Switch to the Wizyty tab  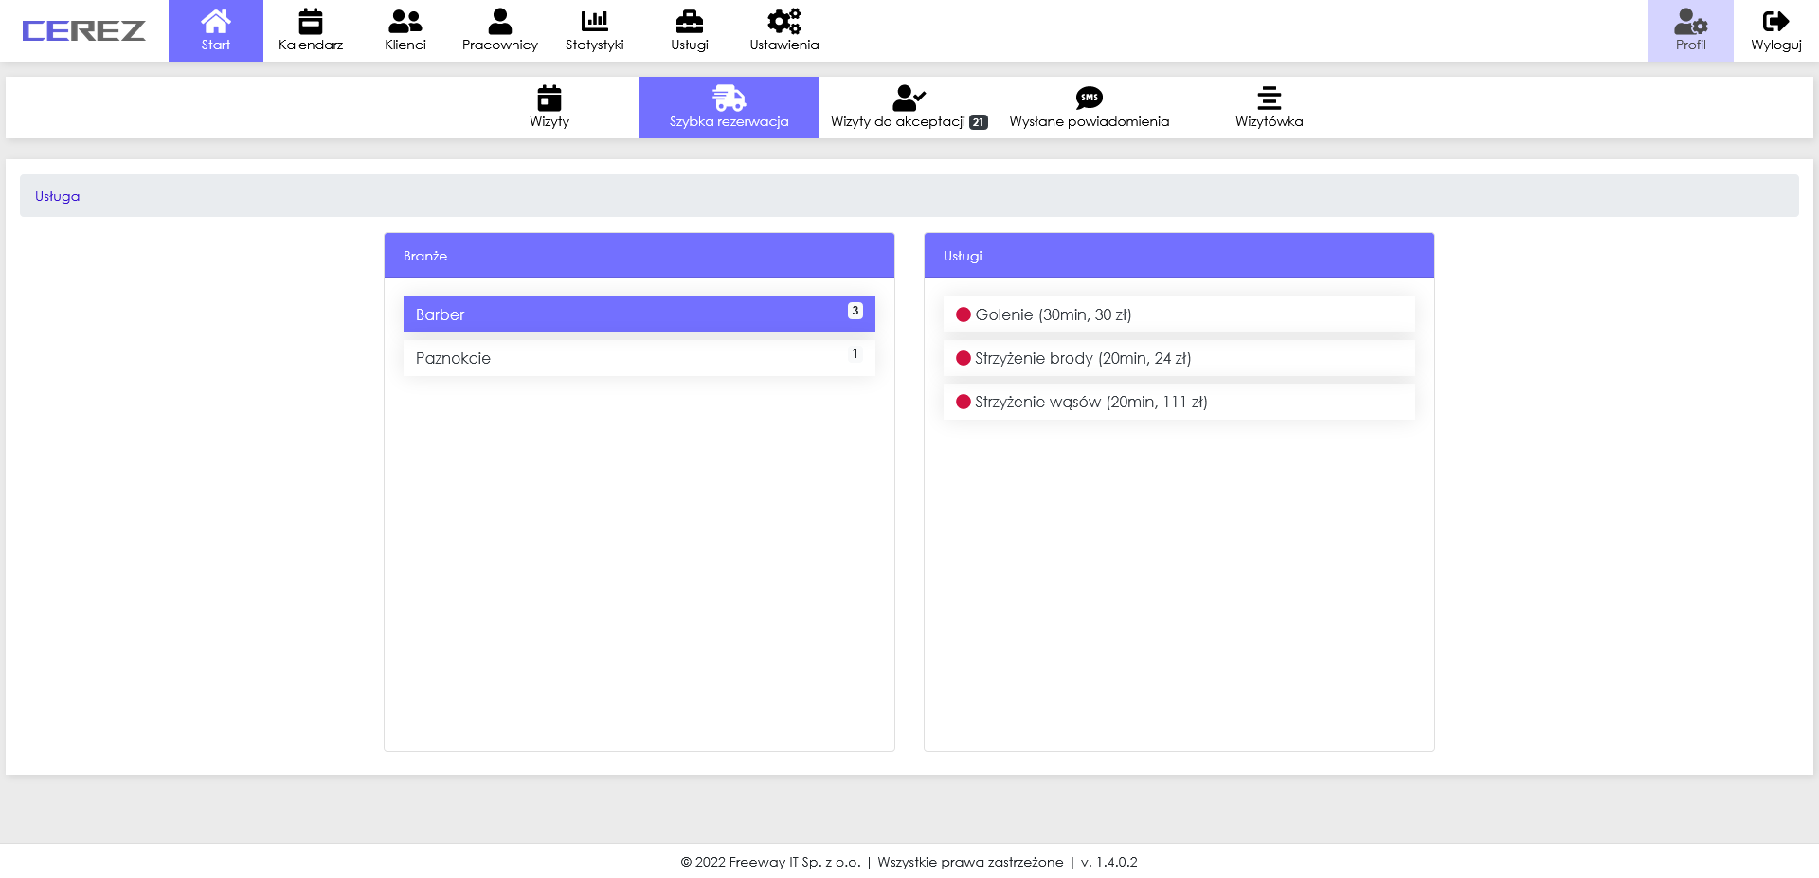click(549, 107)
